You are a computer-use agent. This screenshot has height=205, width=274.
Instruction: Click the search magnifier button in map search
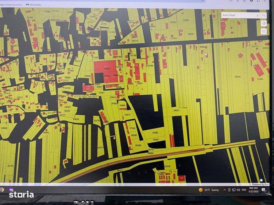point(263,15)
